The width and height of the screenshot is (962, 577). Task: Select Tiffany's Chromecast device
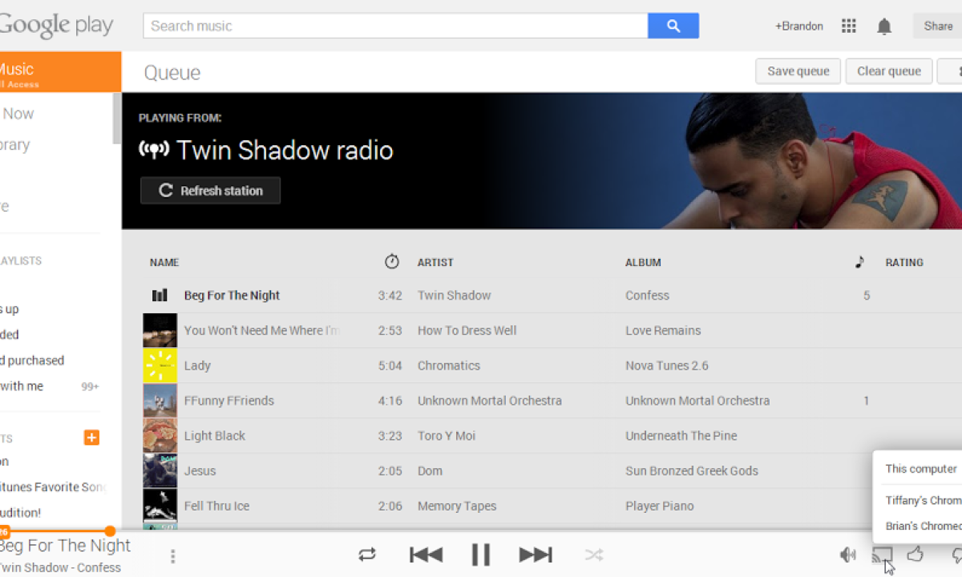[923, 500]
